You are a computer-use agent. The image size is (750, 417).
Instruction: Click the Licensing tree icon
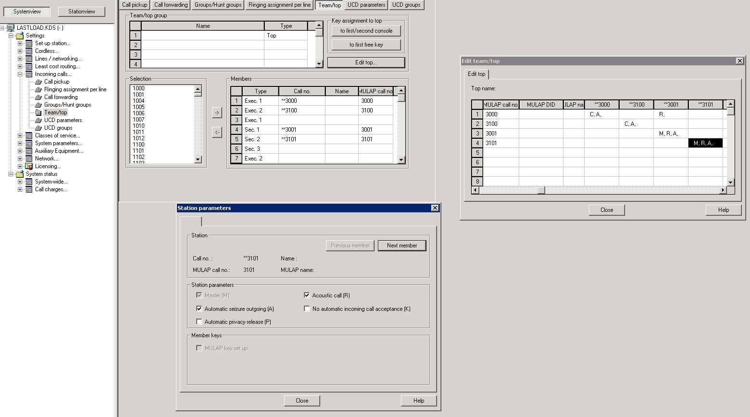[x=29, y=166]
